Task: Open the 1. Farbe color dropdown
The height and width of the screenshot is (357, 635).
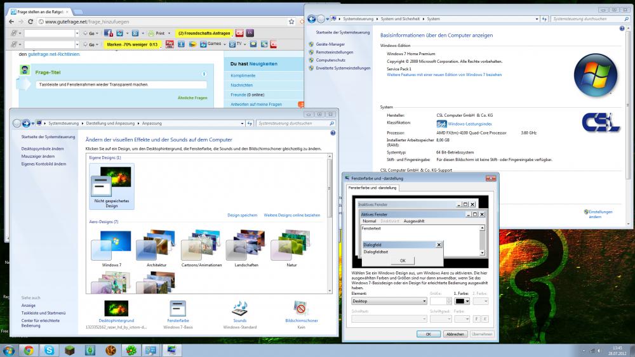Action: (x=462, y=301)
